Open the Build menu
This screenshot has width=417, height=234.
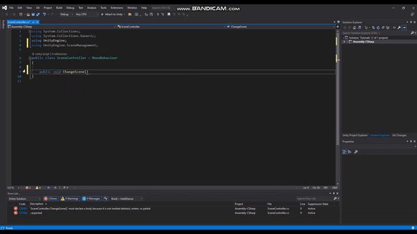point(59,8)
